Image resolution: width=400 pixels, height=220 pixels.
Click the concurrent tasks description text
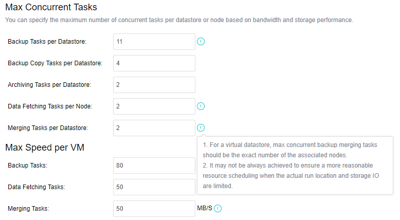[178, 20]
